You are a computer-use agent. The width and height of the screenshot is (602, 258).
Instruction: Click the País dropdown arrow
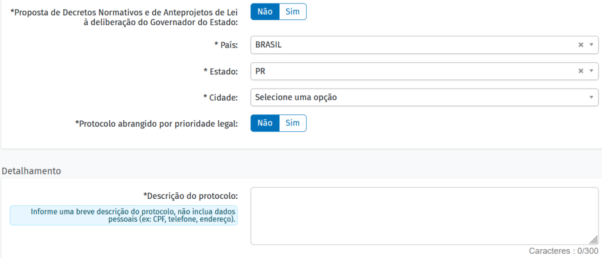coord(591,45)
